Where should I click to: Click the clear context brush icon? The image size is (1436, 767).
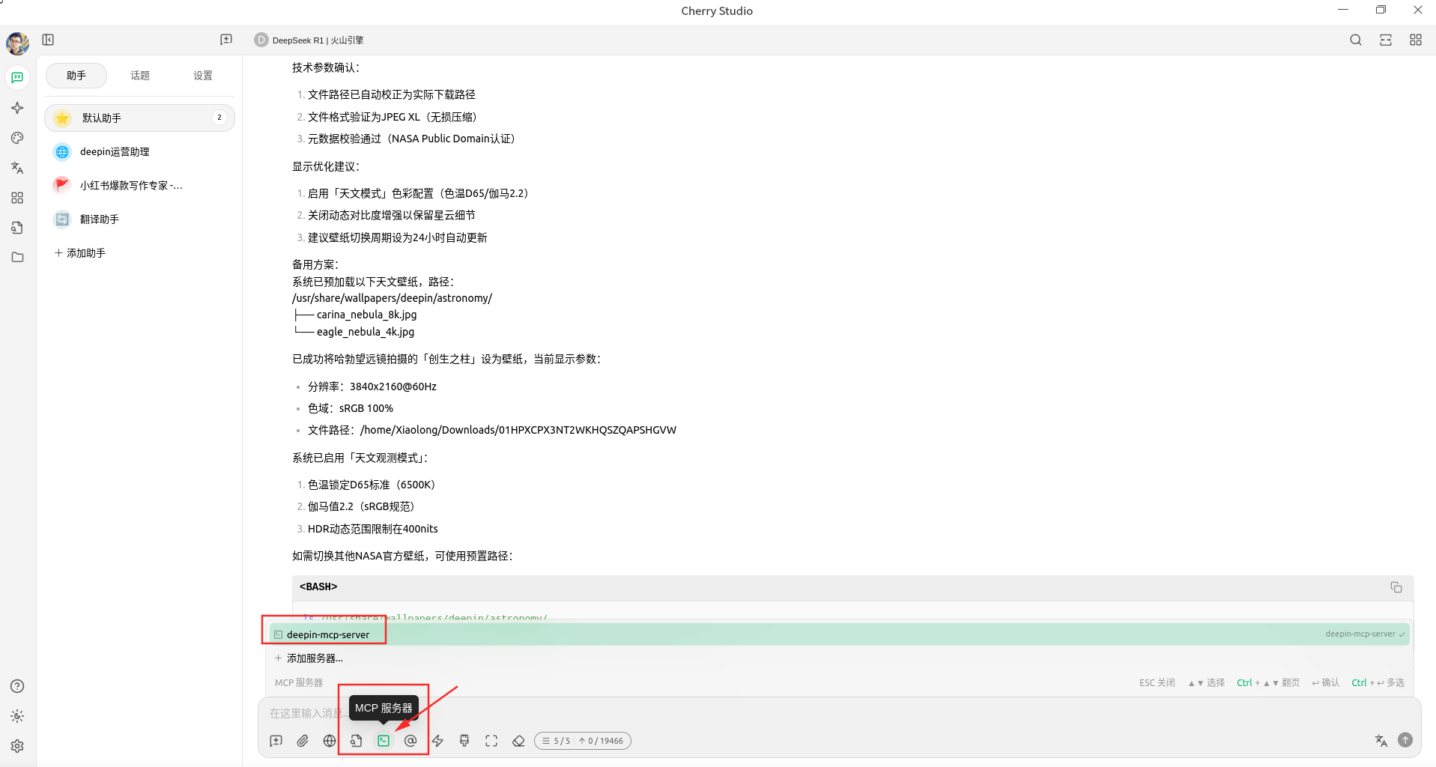pos(464,741)
